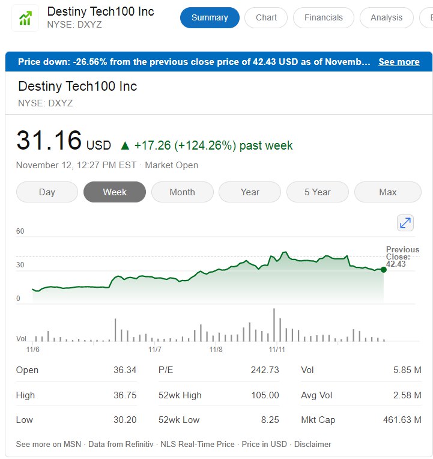
Task: Click the Previous Close 42.43 label
Action: pyautogui.click(x=402, y=257)
